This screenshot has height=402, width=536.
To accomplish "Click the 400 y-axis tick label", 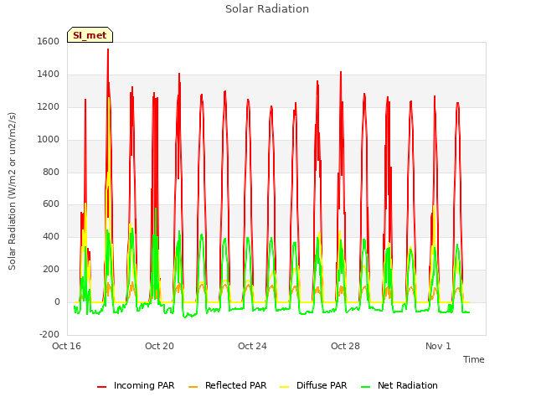I will [x=51, y=236].
